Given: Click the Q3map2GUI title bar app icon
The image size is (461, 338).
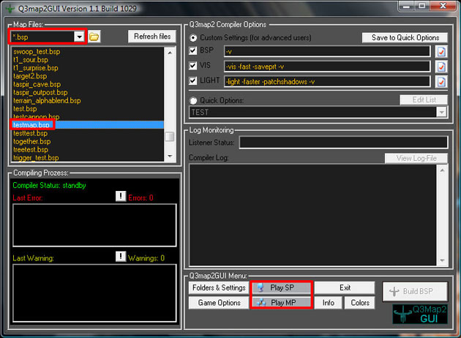Looking at the screenshot, I should (x=10, y=9).
